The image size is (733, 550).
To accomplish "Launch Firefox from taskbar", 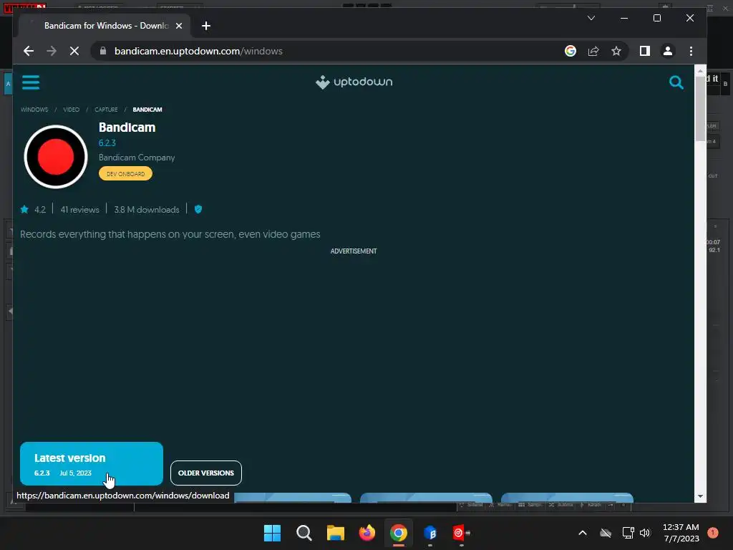I will tap(367, 533).
